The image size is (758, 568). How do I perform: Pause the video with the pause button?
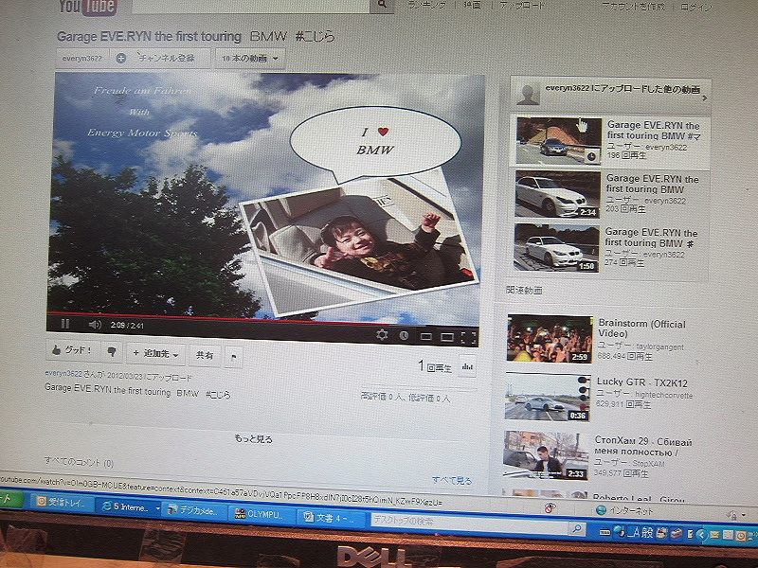[x=65, y=324]
